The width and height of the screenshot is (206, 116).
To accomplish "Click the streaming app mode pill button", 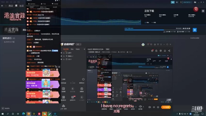I will (79, 44).
